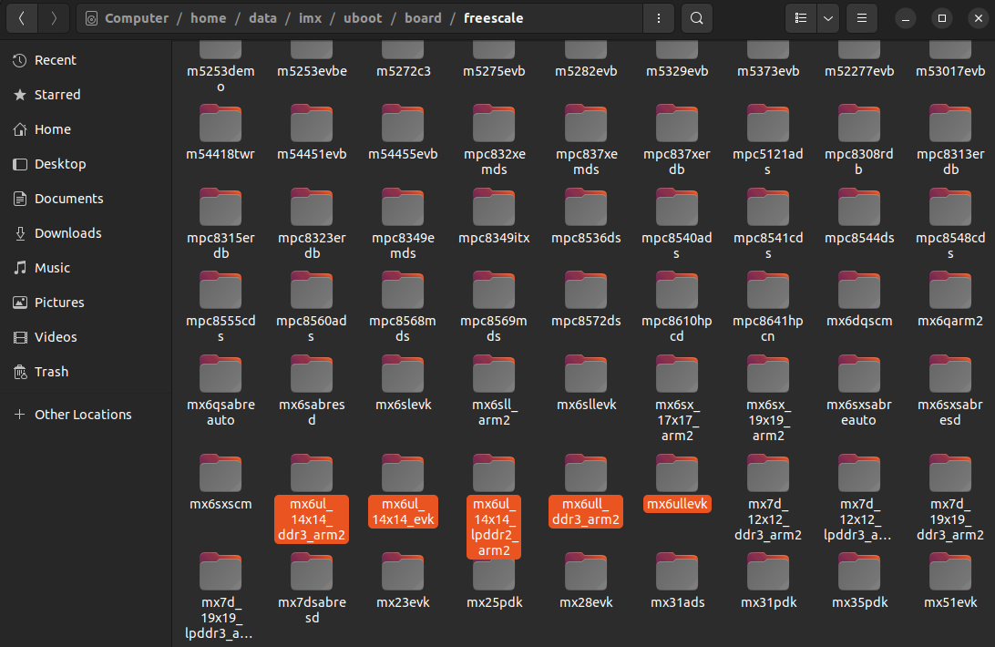
Task: Open Trash in sidebar
Action: point(86,372)
